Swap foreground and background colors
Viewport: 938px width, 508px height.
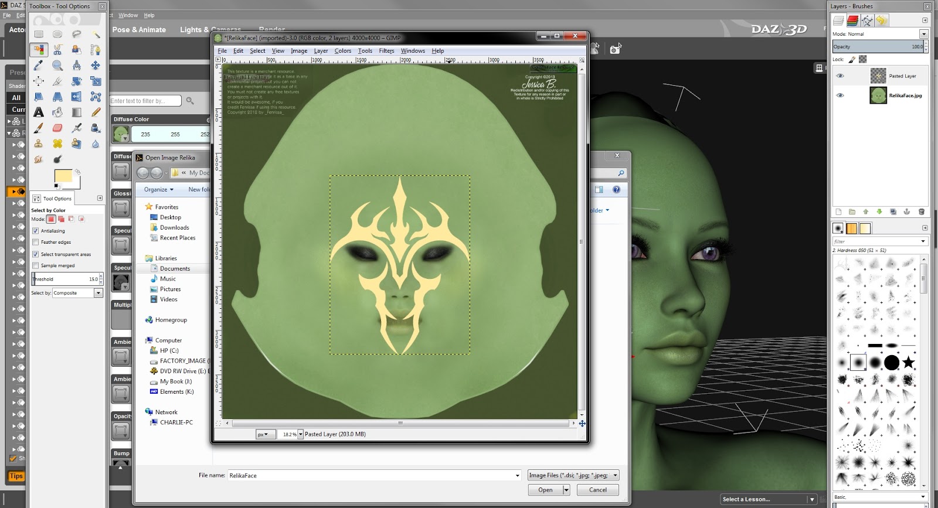click(77, 172)
